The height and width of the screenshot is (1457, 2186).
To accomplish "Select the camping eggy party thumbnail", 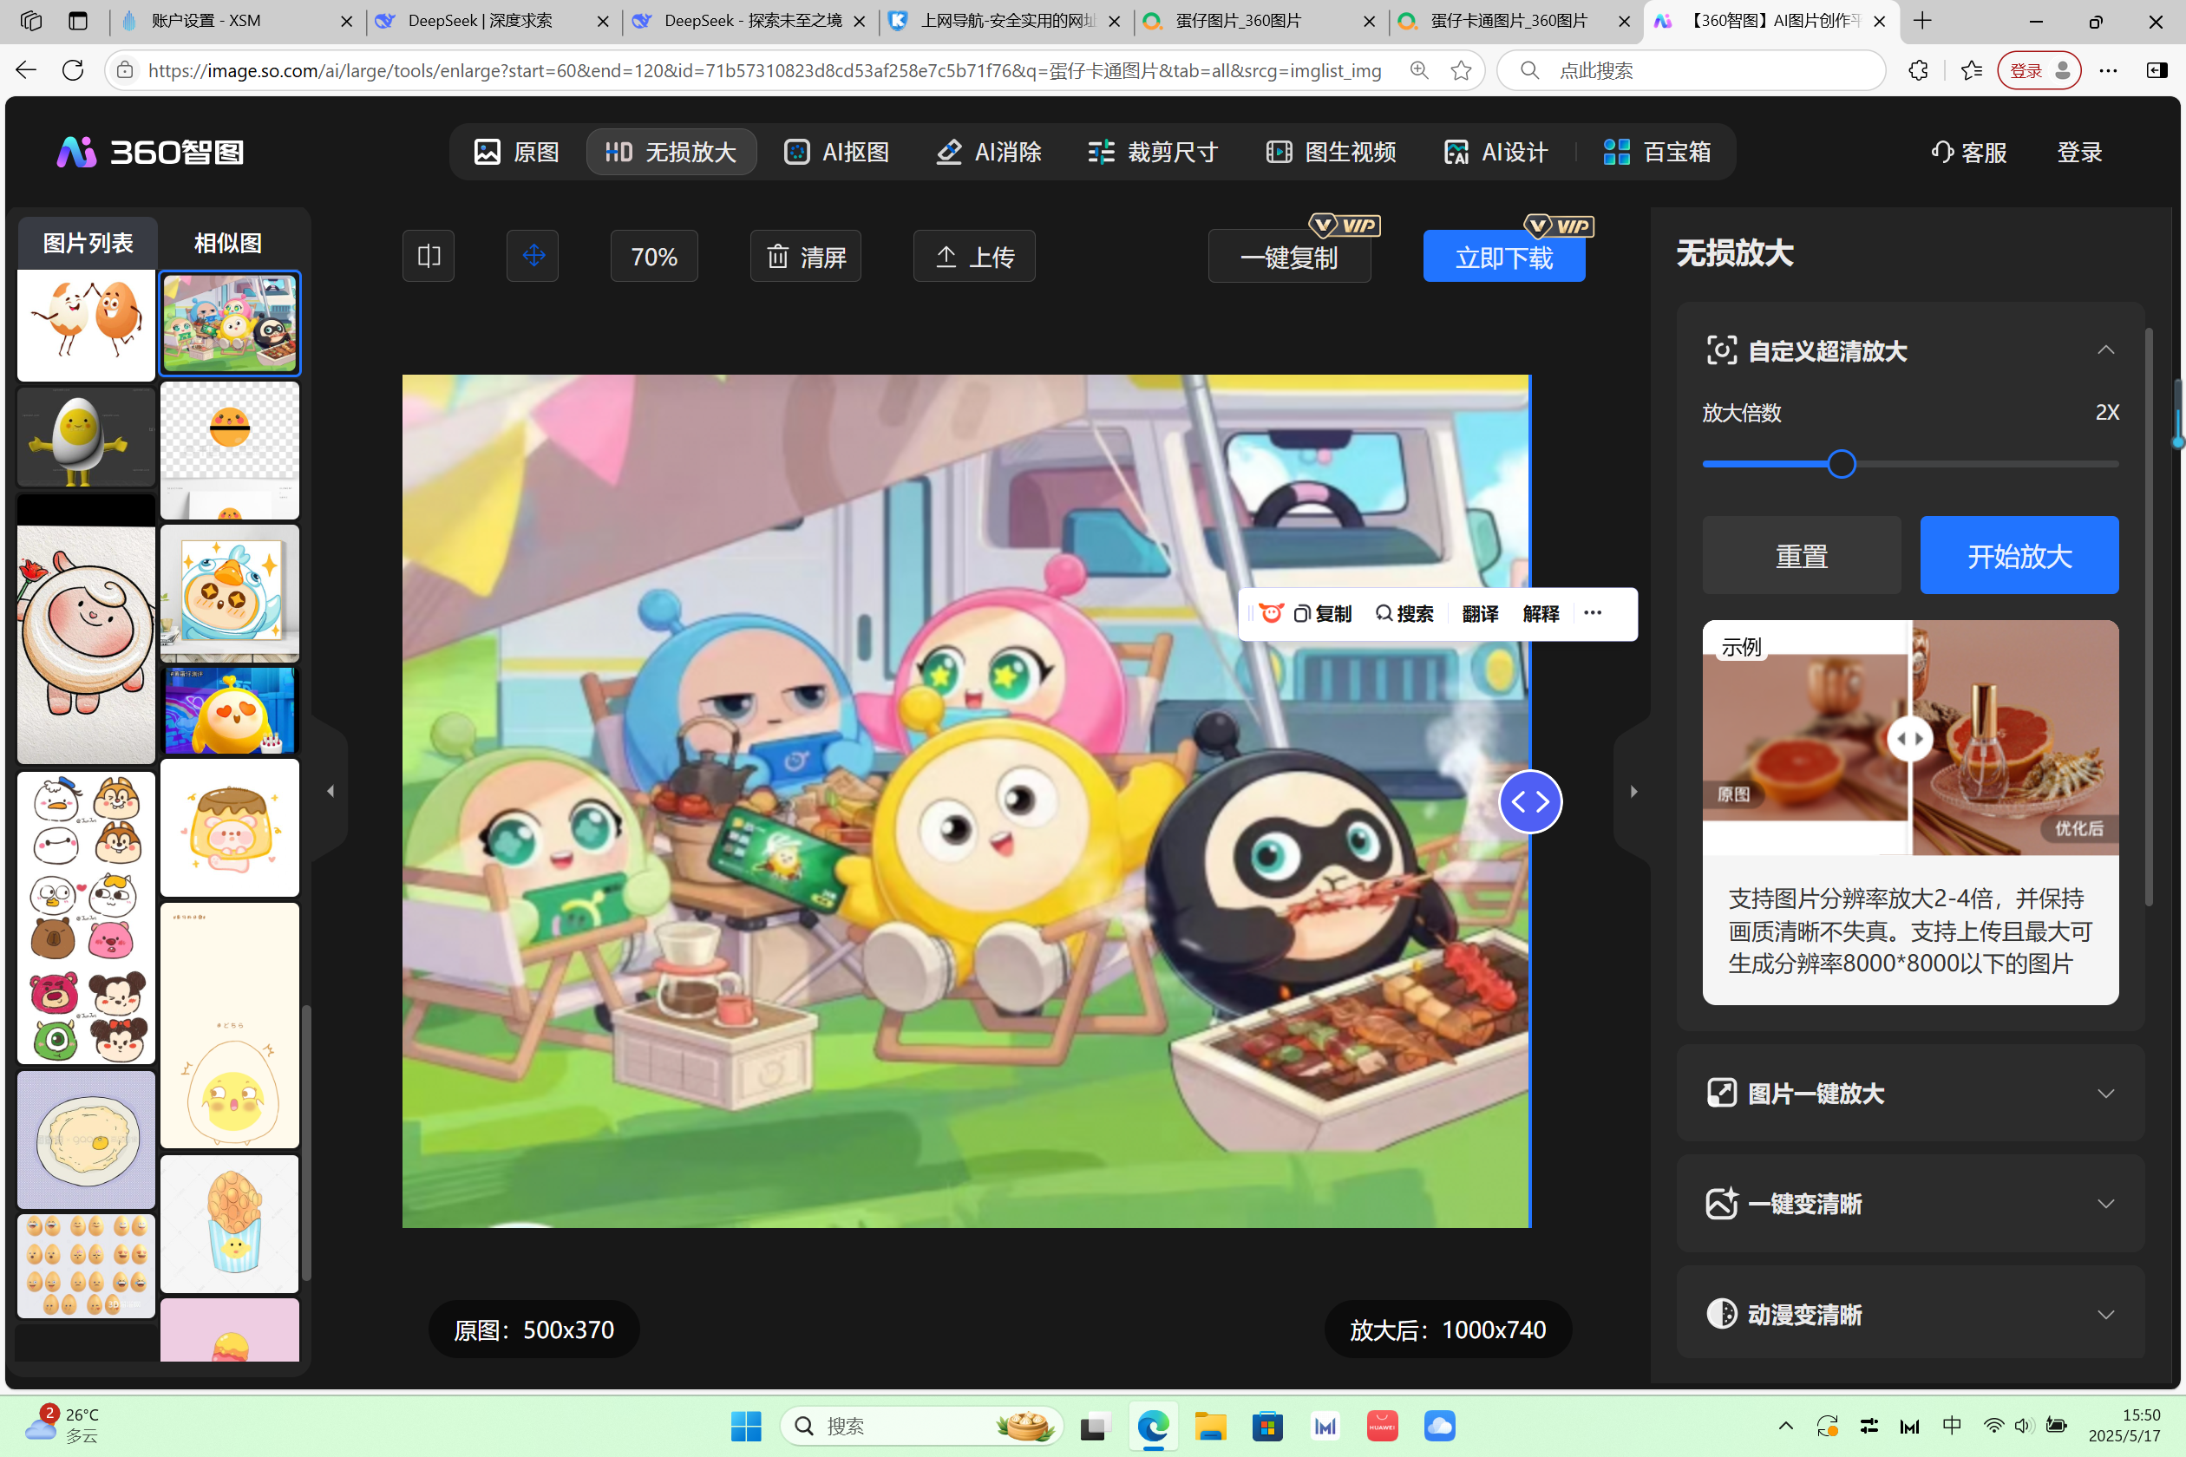I will (230, 323).
